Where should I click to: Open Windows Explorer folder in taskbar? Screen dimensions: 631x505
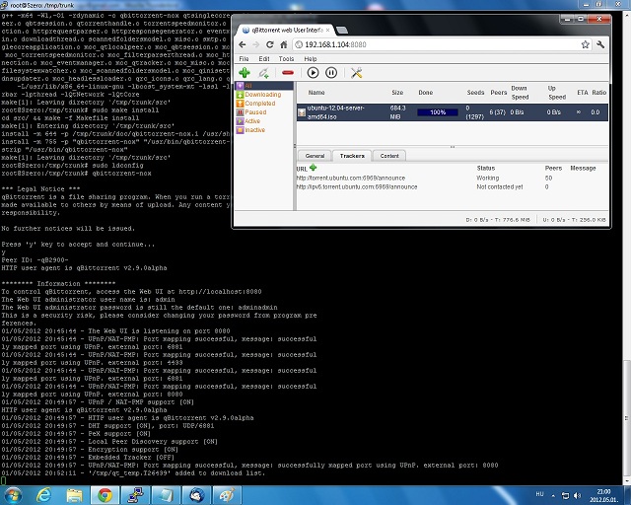[74, 495]
